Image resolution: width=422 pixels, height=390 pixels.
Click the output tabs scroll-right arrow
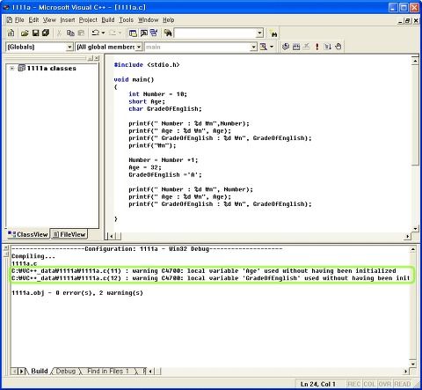(21, 372)
